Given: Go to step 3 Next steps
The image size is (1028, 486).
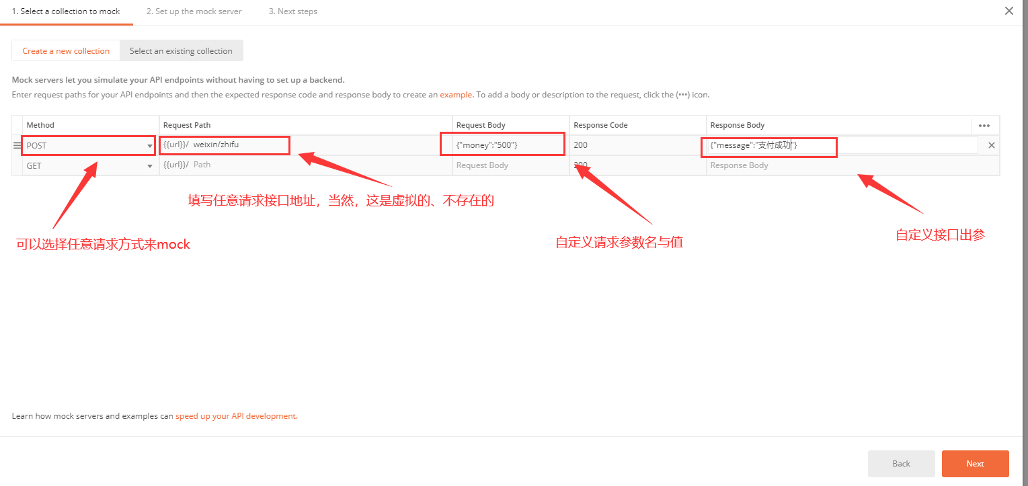Looking at the screenshot, I should coord(292,11).
